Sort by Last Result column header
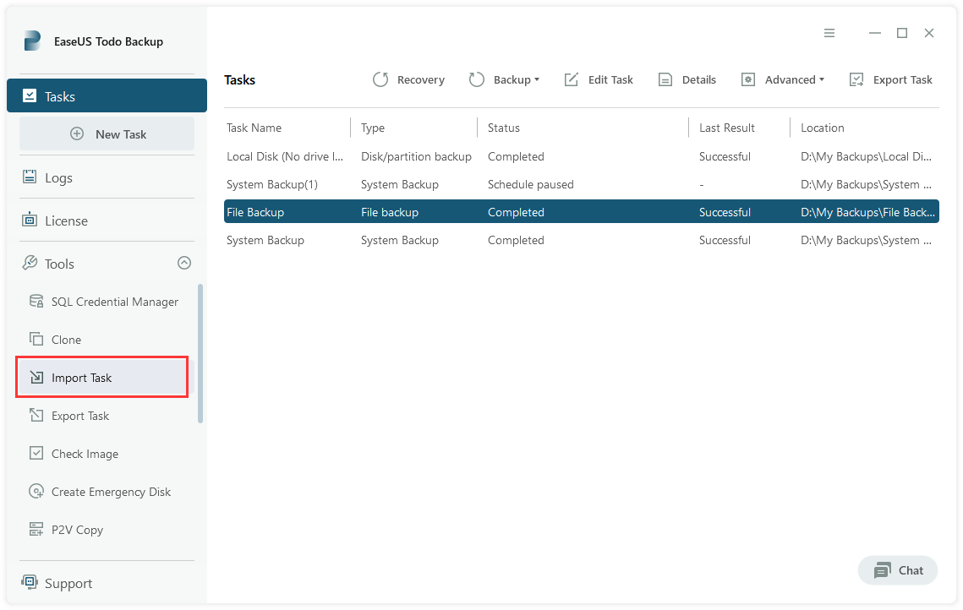Image resolution: width=963 pixels, height=610 pixels. (727, 128)
